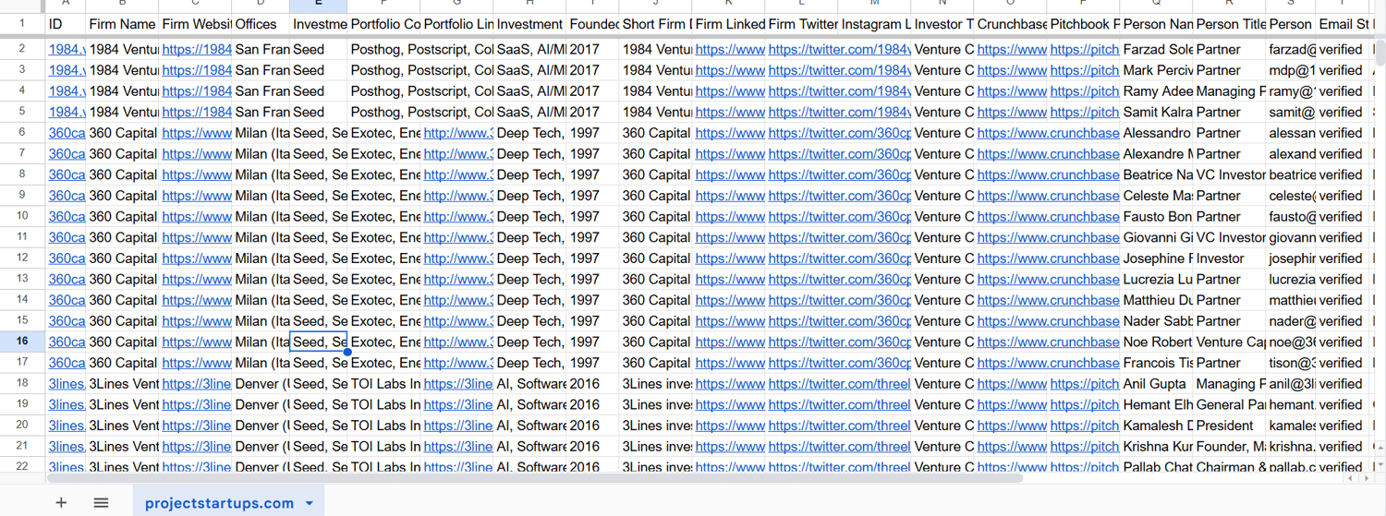The height and width of the screenshot is (516, 1386).
Task: Select the "Firm Name" header cell
Action: click(x=122, y=24)
